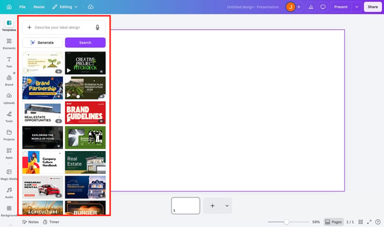Click the blank white slide canvas
Screen dimensions: 384x227
coord(228,110)
